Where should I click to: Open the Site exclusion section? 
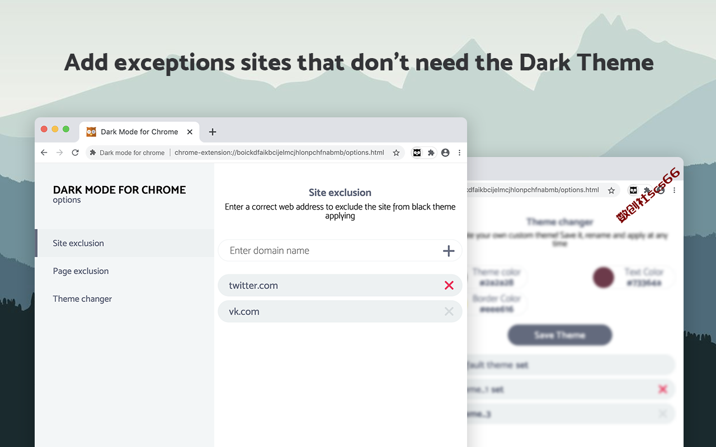click(x=125, y=243)
